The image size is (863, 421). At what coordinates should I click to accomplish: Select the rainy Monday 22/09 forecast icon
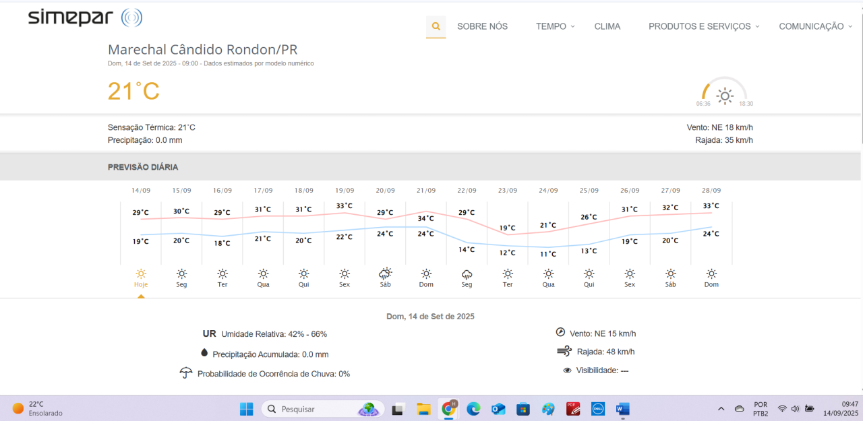pos(467,273)
